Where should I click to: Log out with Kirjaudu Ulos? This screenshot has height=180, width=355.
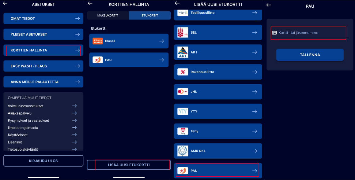[43, 161]
